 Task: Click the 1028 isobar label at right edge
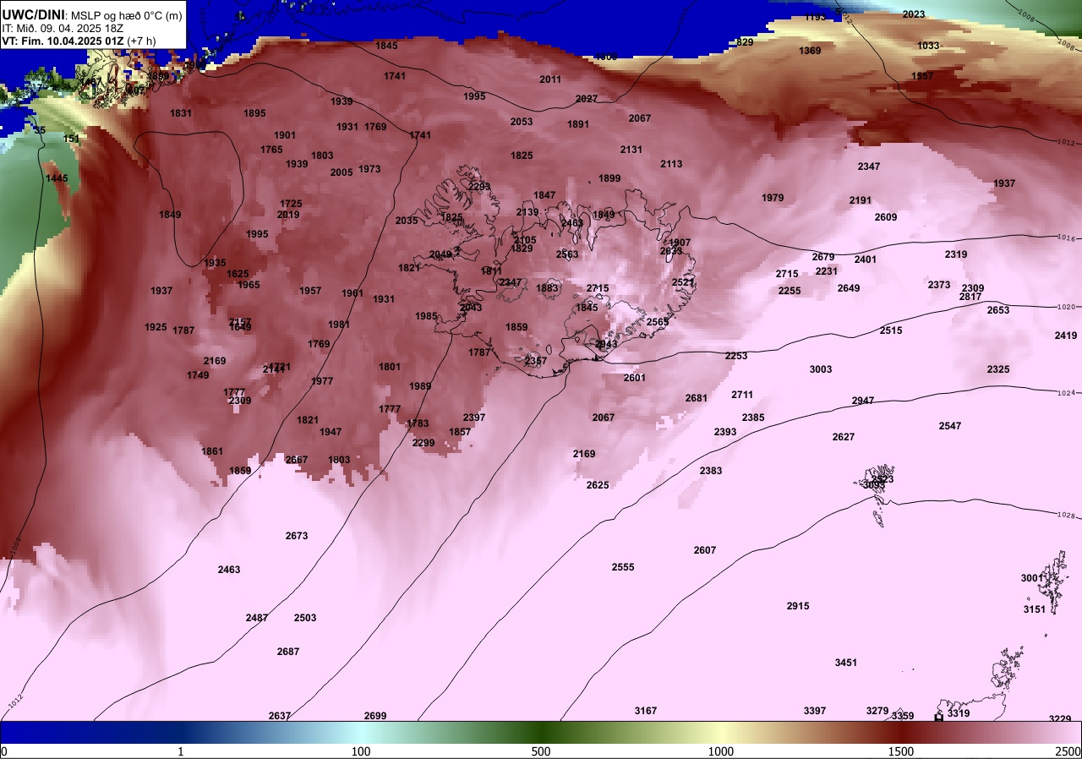tap(1065, 516)
